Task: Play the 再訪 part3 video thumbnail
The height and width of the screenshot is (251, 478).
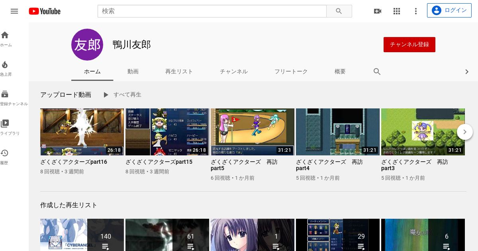Action: [x=423, y=132]
